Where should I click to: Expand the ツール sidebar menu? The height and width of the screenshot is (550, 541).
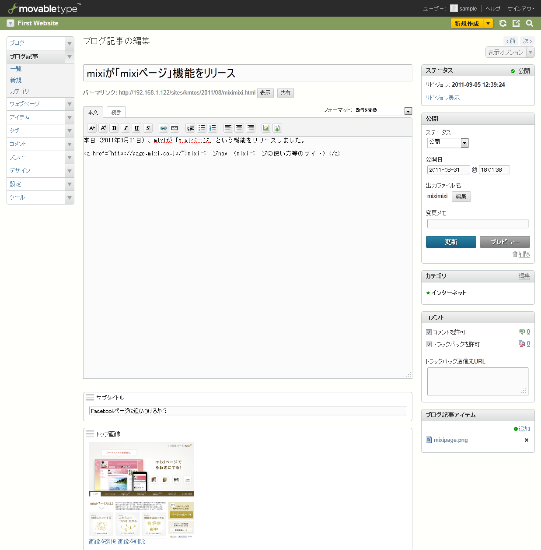pos(70,197)
